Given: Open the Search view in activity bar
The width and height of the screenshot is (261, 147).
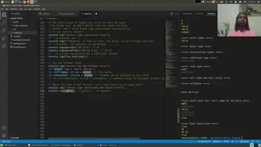Looking at the screenshot, I should click(x=4, y=22).
